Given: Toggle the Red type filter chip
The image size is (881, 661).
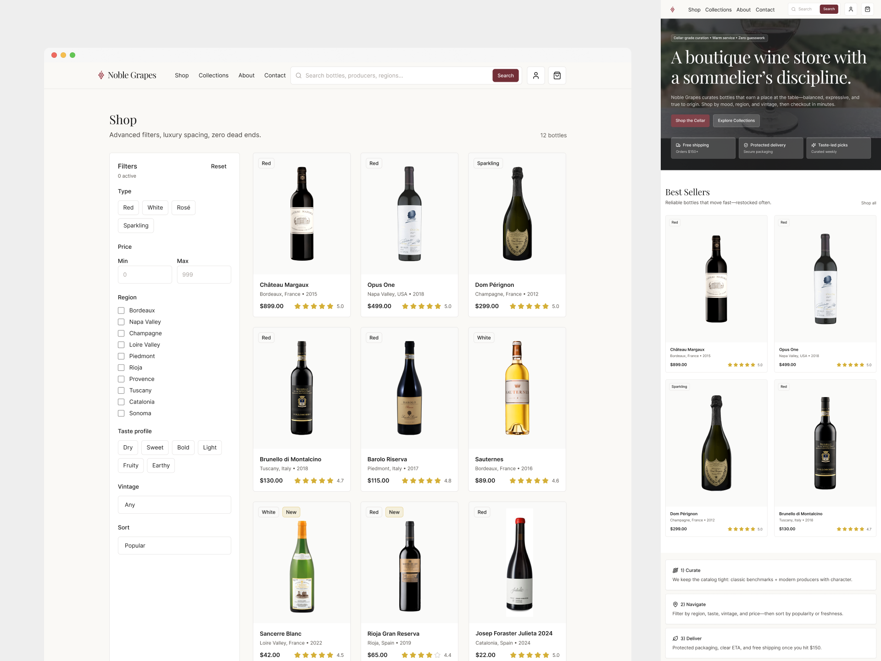Looking at the screenshot, I should (128, 207).
